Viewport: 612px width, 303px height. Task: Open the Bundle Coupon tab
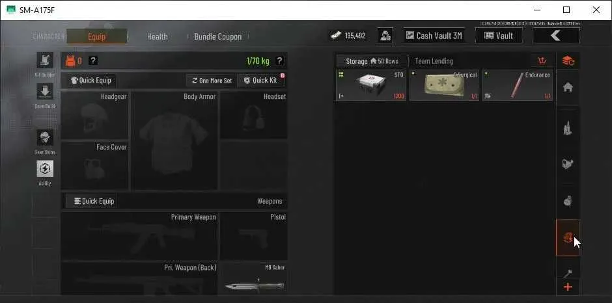coord(218,36)
